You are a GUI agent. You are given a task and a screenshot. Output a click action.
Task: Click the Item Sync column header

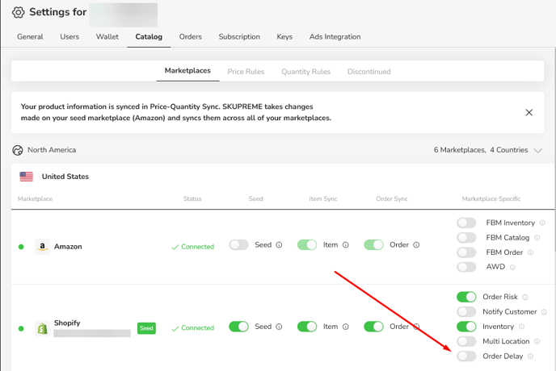(323, 199)
